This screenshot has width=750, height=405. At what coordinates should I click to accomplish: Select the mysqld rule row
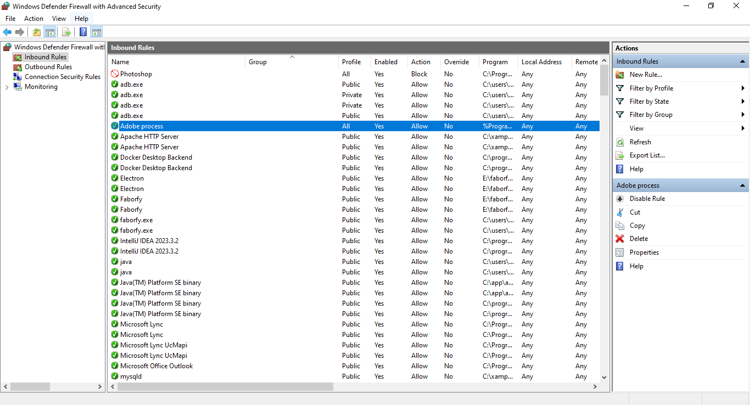pos(354,376)
